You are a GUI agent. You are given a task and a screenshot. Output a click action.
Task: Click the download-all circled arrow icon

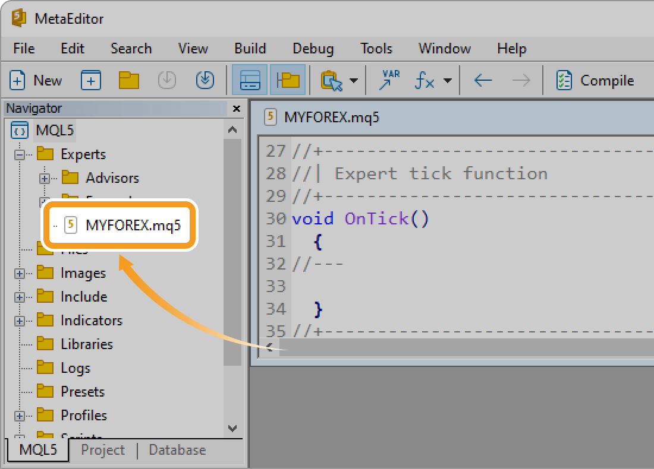(205, 80)
